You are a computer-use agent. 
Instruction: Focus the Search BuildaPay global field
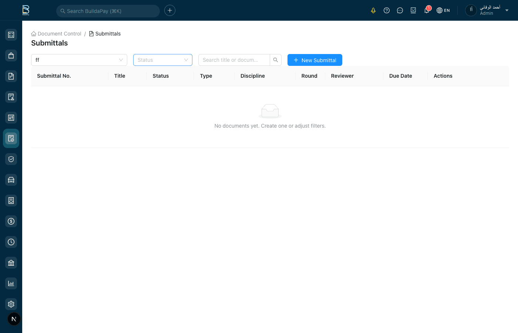tap(108, 11)
